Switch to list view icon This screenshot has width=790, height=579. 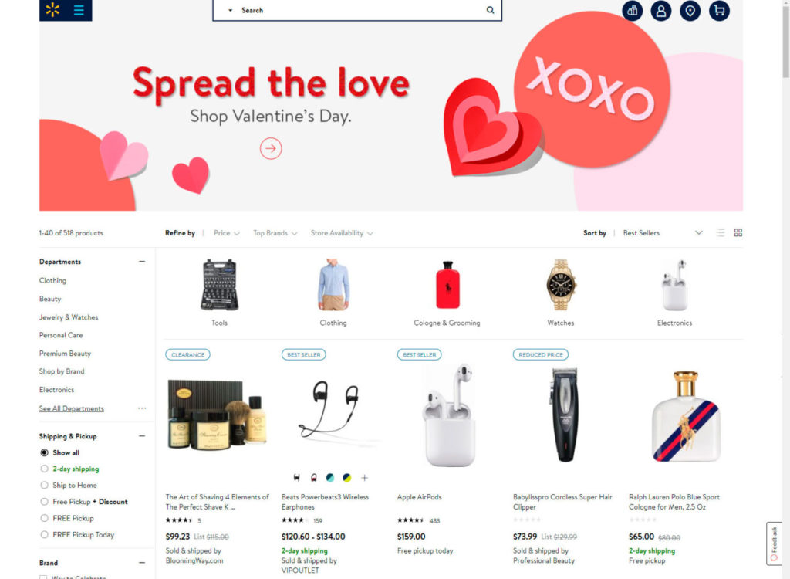coord(721,232)
